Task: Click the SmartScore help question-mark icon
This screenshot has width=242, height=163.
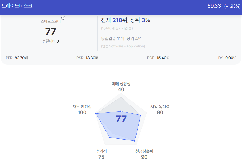Action: point(63,18)
